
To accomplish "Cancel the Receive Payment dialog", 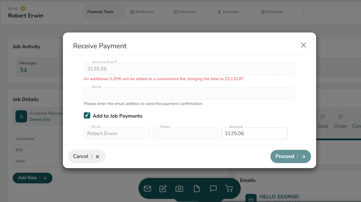I will 87,156.
